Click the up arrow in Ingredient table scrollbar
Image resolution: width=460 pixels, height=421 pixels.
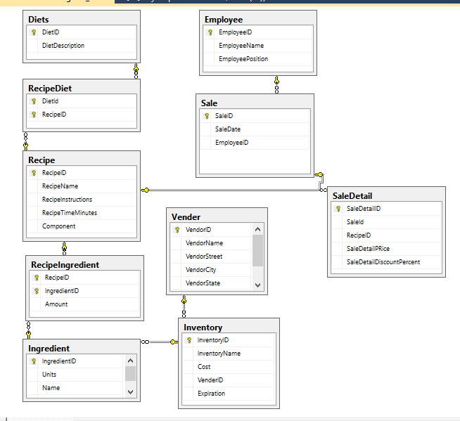tap(131, 361)
